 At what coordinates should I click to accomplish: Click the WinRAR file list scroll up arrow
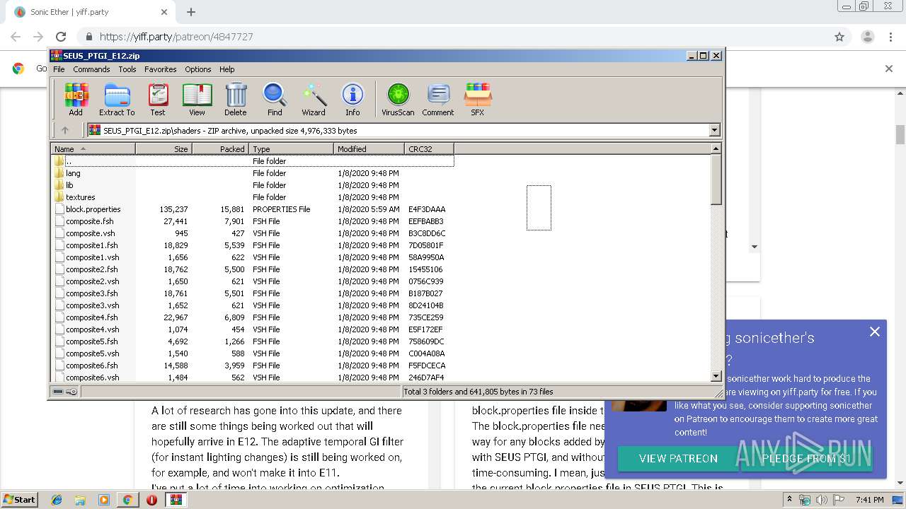pyautogui.click(x=716, y=148)
